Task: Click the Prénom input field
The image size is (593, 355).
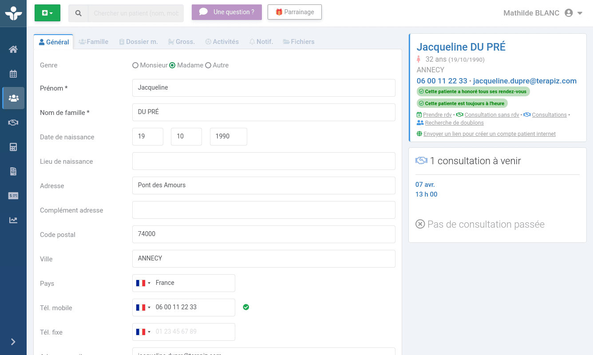Action: [264, 88]
